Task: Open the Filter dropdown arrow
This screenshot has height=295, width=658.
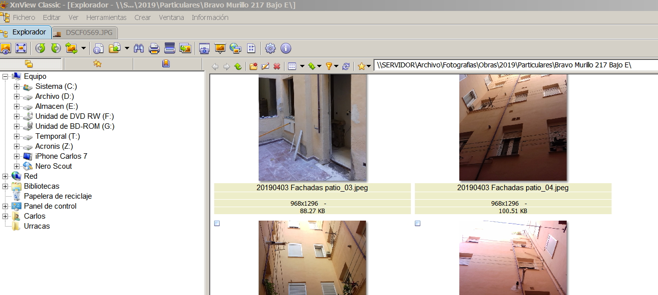Action: pyautogui.click(x=336, y=66)
